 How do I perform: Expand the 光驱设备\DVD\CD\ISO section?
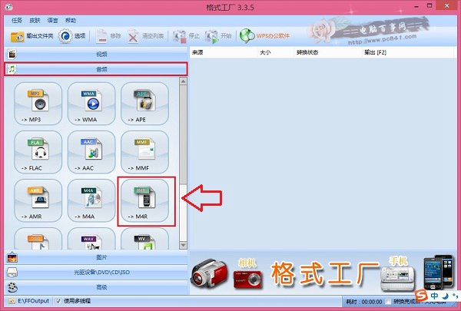[96, 273]
